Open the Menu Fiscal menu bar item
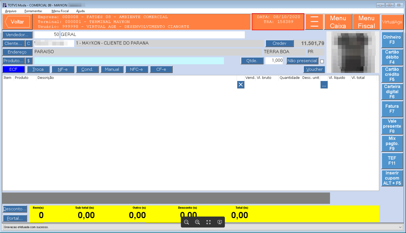The image size is (406, 233). coord(60,11)
